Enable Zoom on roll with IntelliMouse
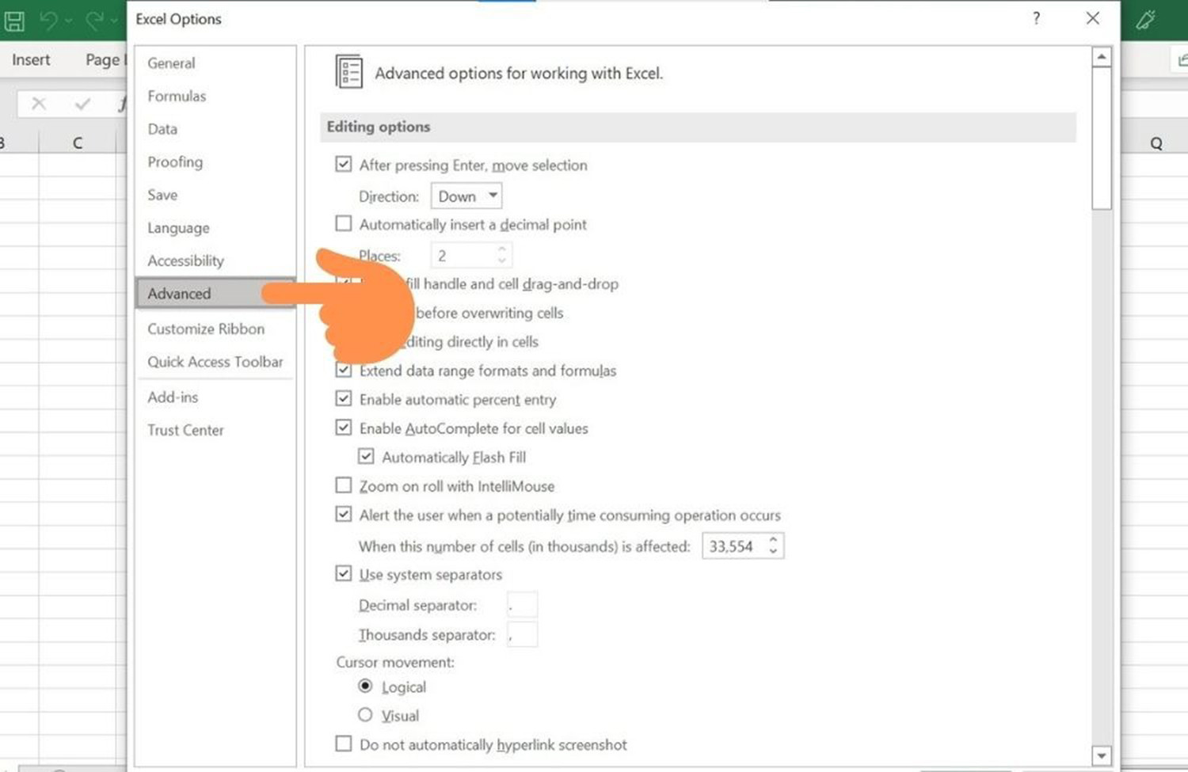The height and width of the screenshot is (772, 1188). coord(344,485)
